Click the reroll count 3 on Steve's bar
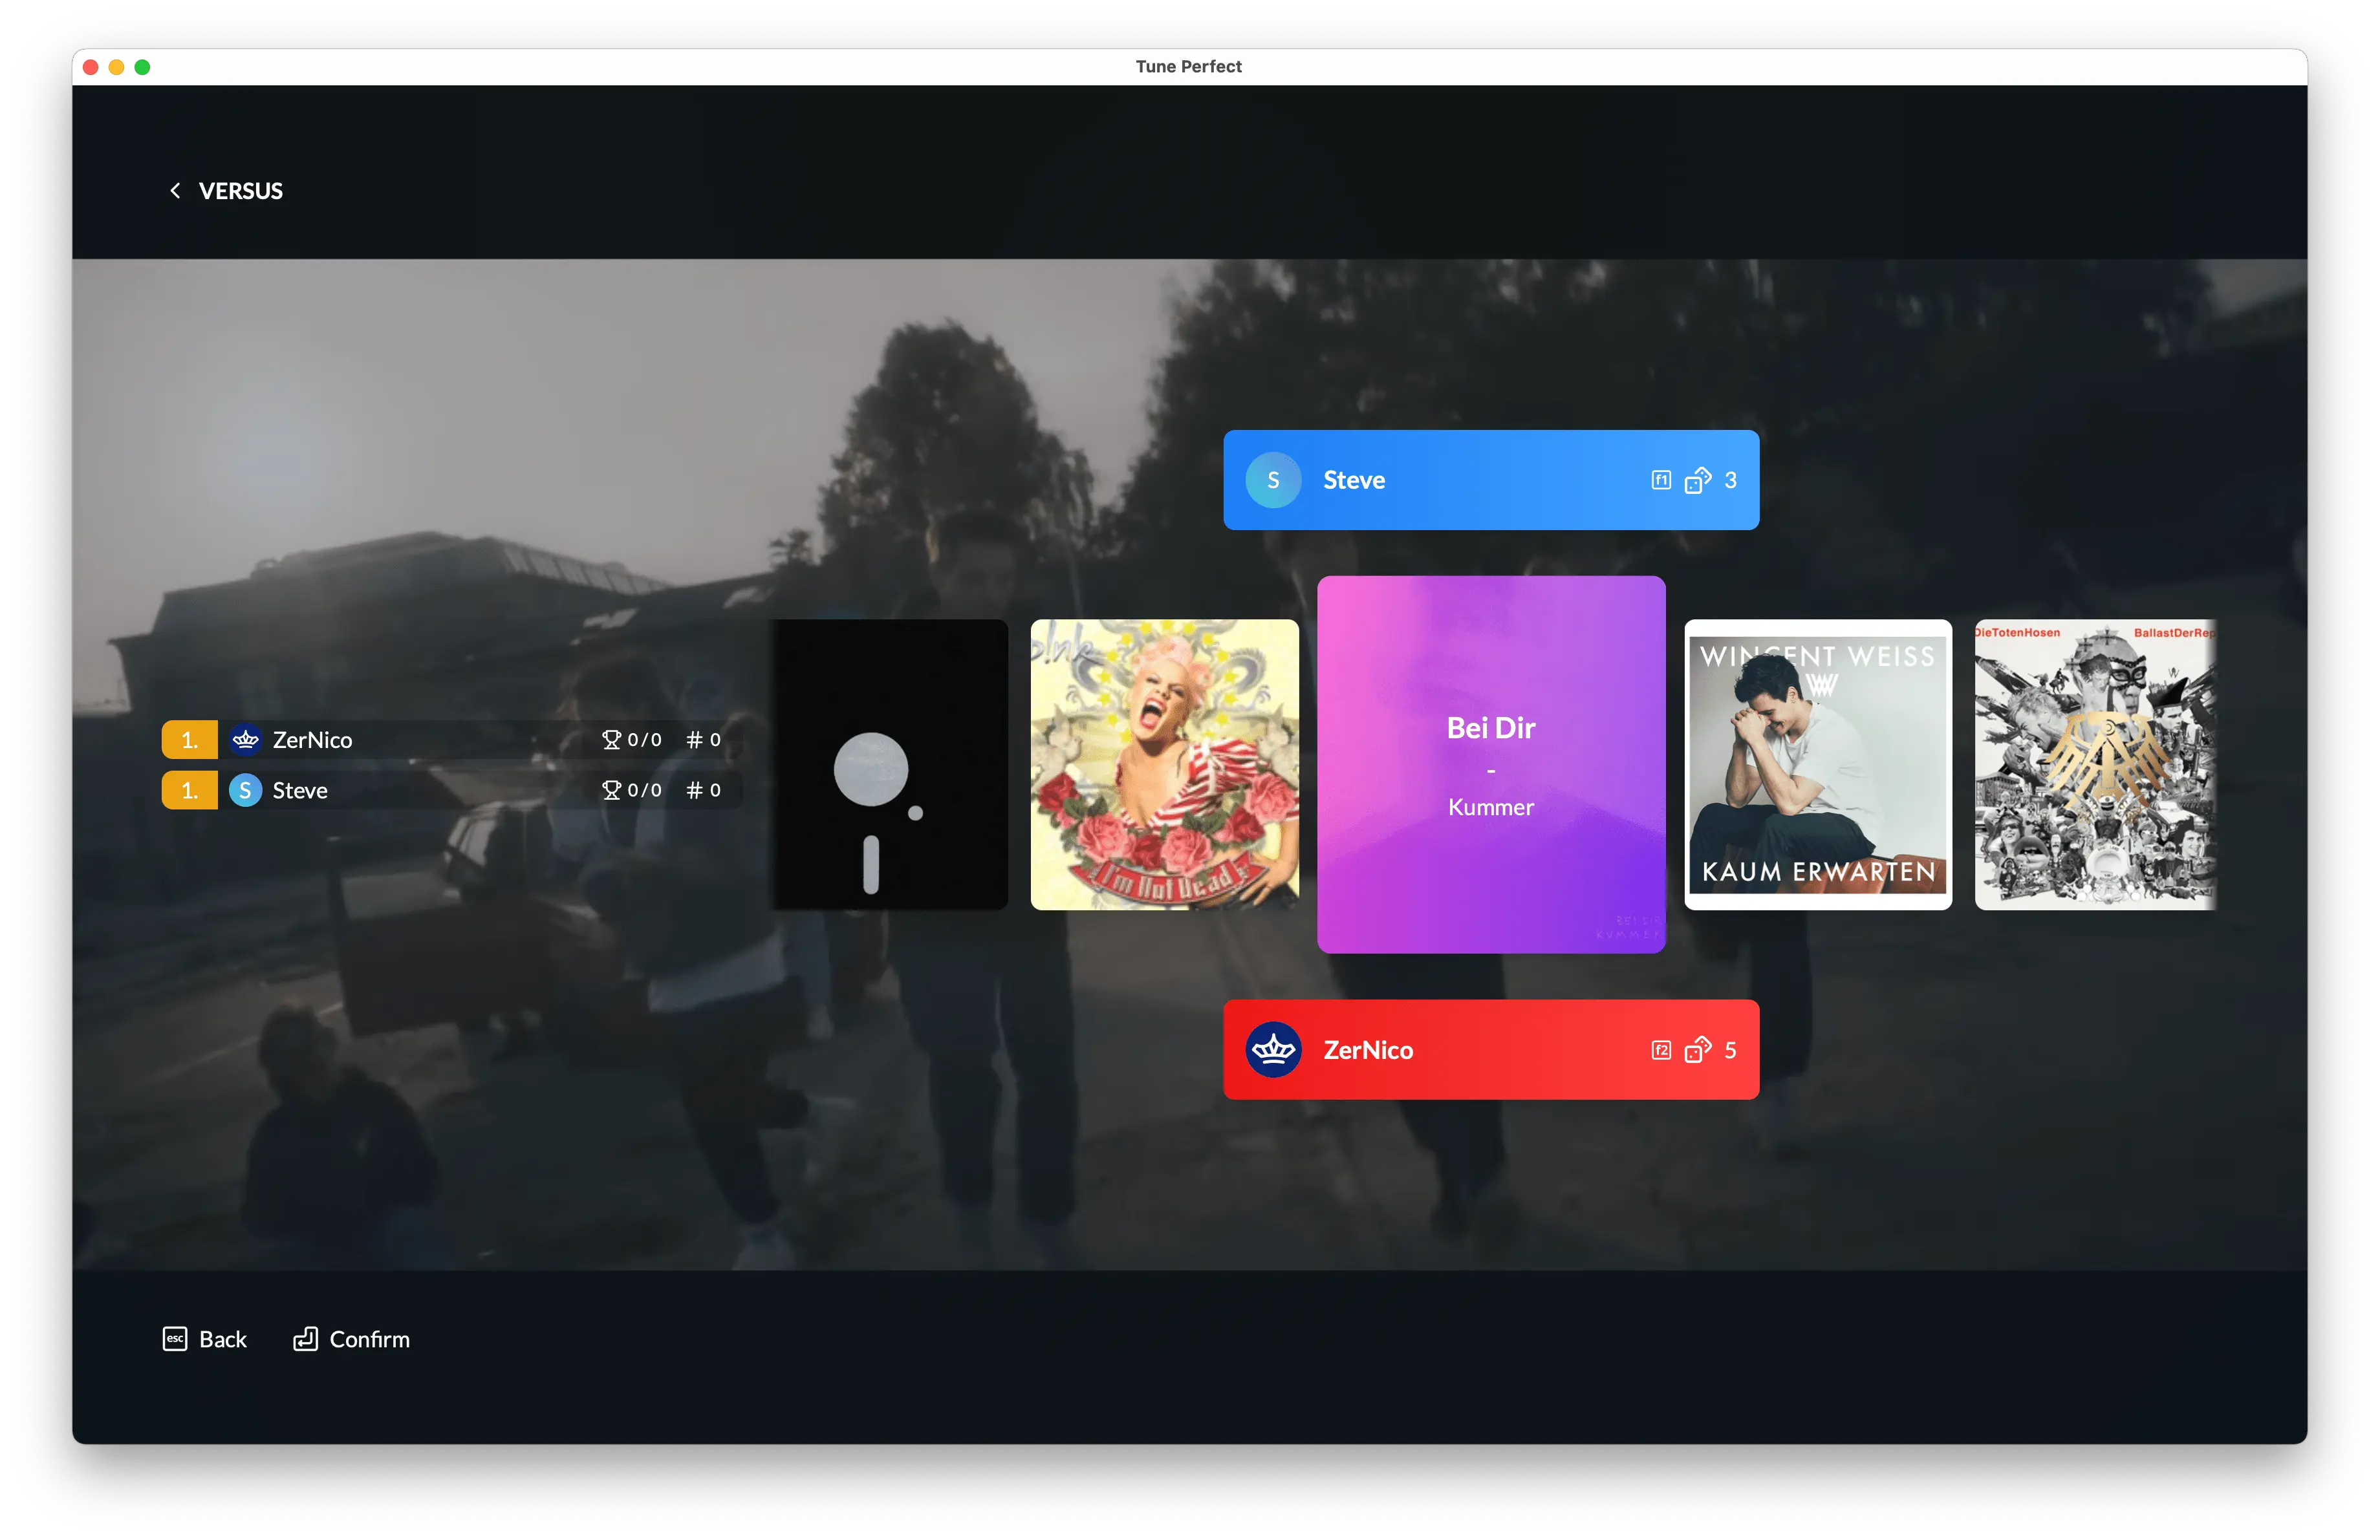2380x1540 pixels. (x=1730, y=480)
